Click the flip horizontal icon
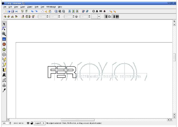This screenshot has width=178, height=127. tap(13, 17)
